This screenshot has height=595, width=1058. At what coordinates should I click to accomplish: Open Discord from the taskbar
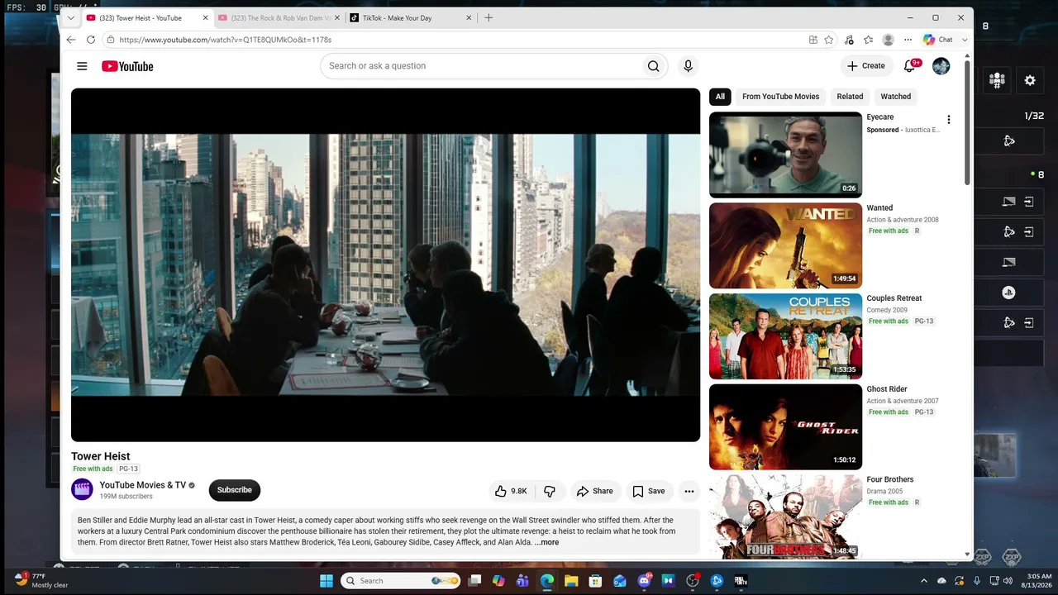(645, 581)
